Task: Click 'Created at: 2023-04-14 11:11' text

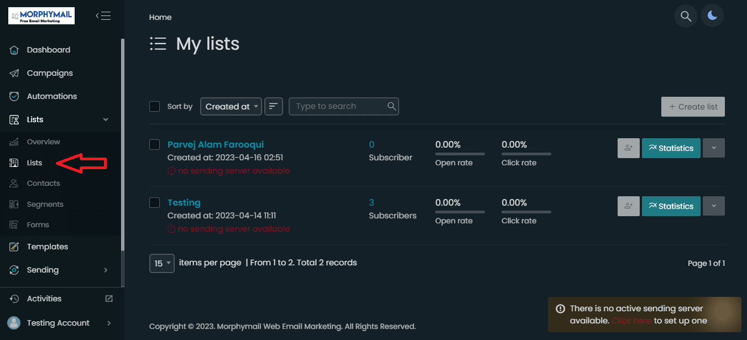Action: click(222, 216)
